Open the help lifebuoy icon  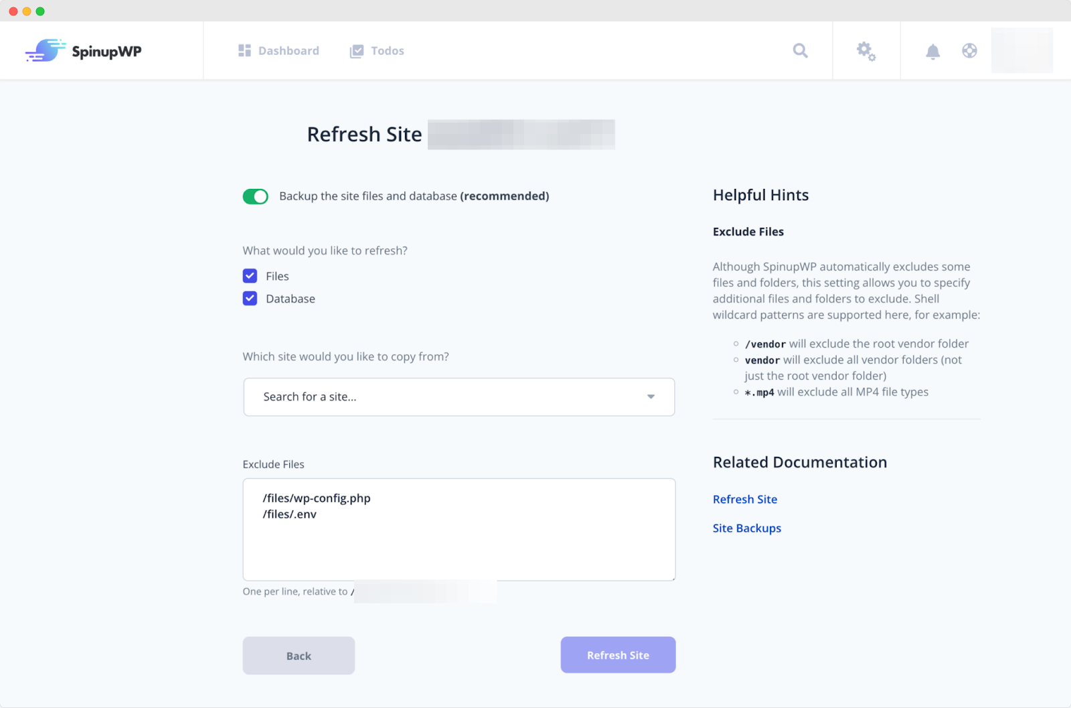(969, 51)
